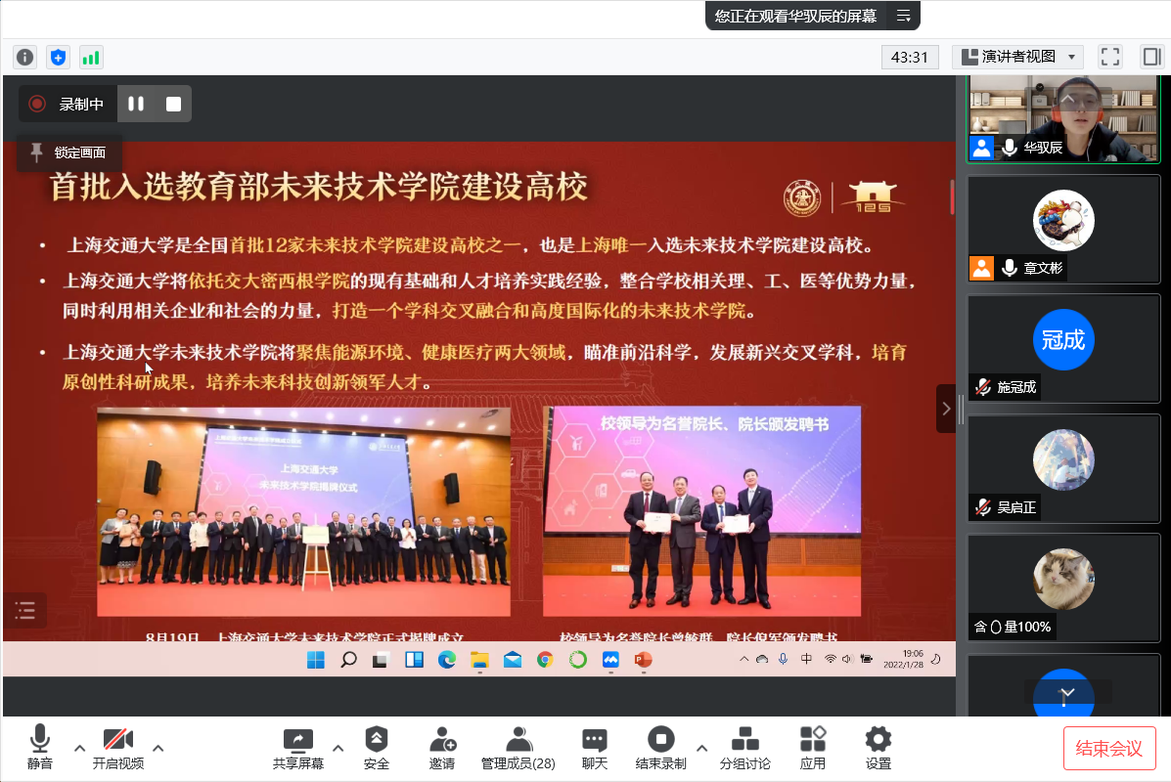Open the 设置 settings gear
Viewport: 1171px width, 782px height.
878,748
